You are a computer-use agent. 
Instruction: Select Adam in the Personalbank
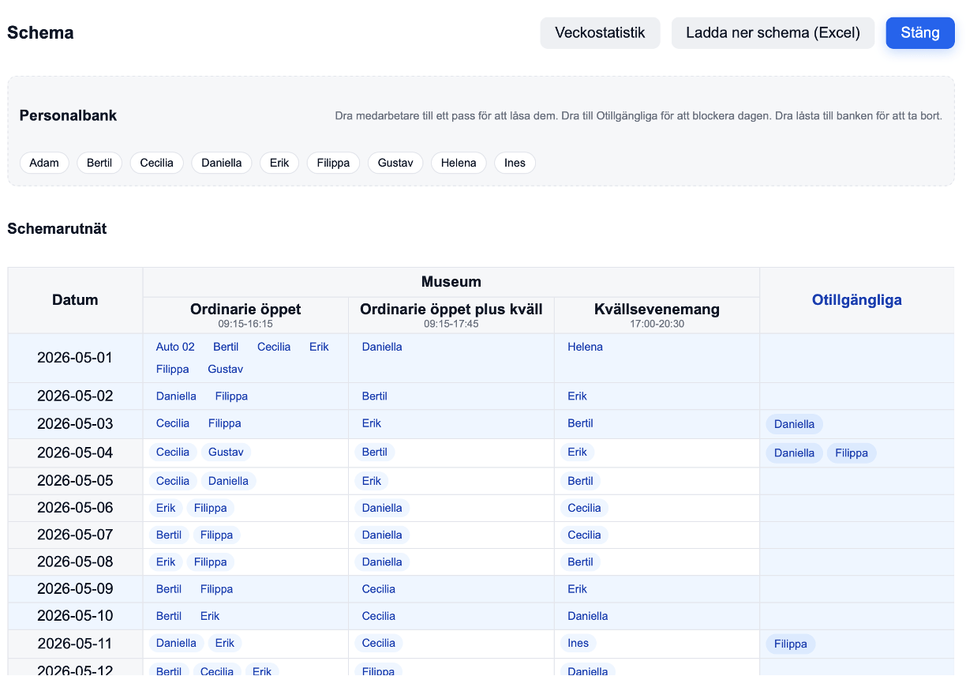(44, 163)
